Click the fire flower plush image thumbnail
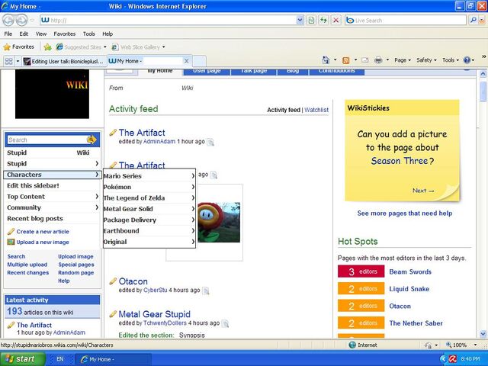 pos(219,222)
